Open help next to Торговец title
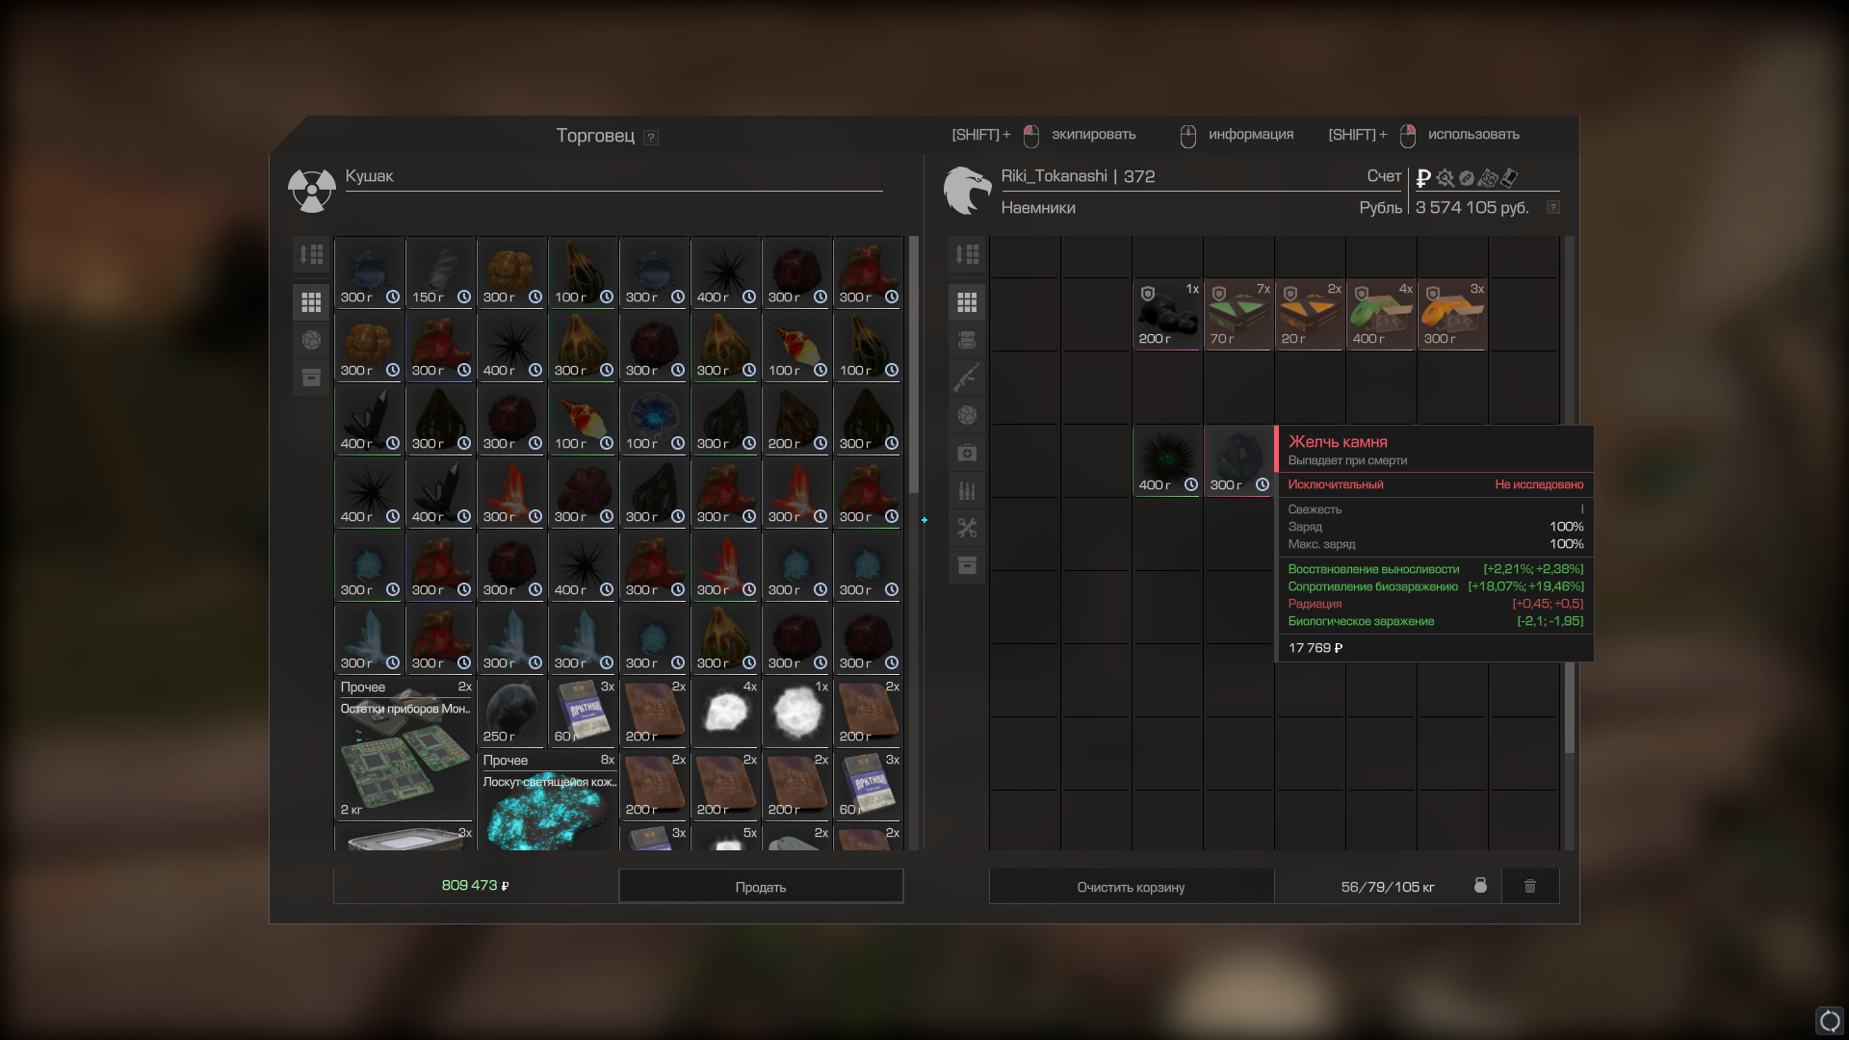The width and height of the screenshot is (1849, 1040). (651, 138)
